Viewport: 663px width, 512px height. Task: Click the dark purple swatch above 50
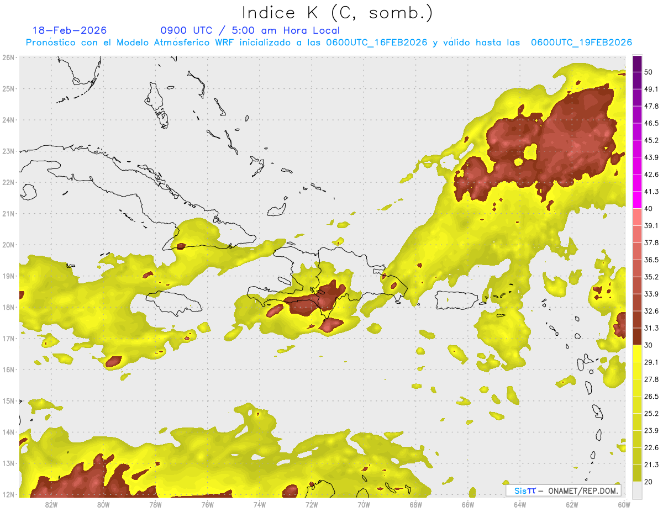(637, 64)
